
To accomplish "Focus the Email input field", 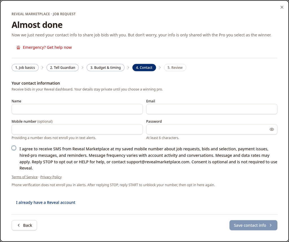I will coord(212,109).
